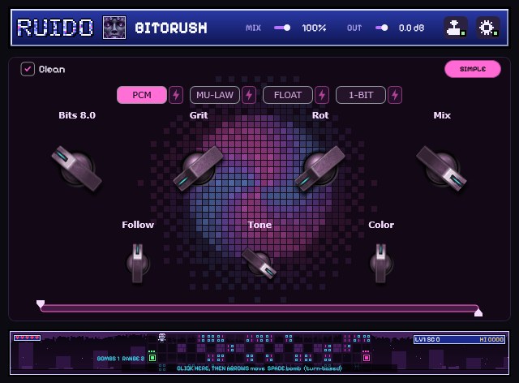Open the joystick game icon
Image resolution: width=519 pixels, height=383 pixels.
click(x=456, y=28)
